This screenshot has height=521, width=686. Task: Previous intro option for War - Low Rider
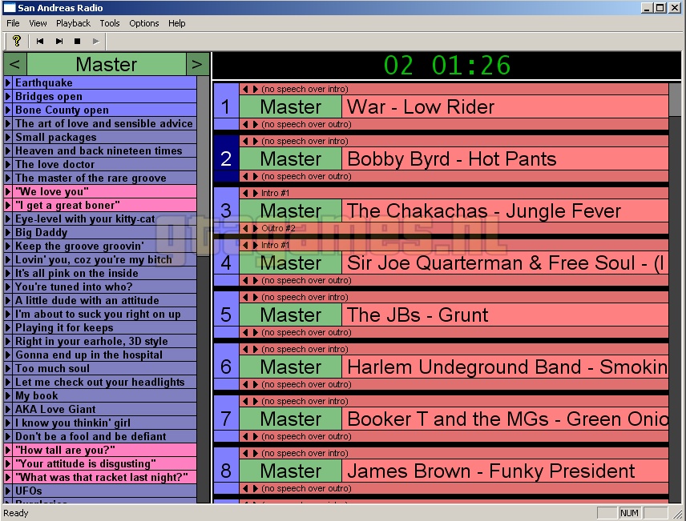(245, 89)
